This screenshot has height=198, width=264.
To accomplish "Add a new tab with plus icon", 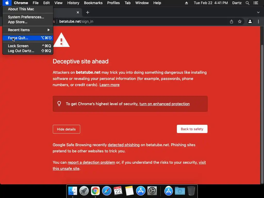I will (88, 12).
